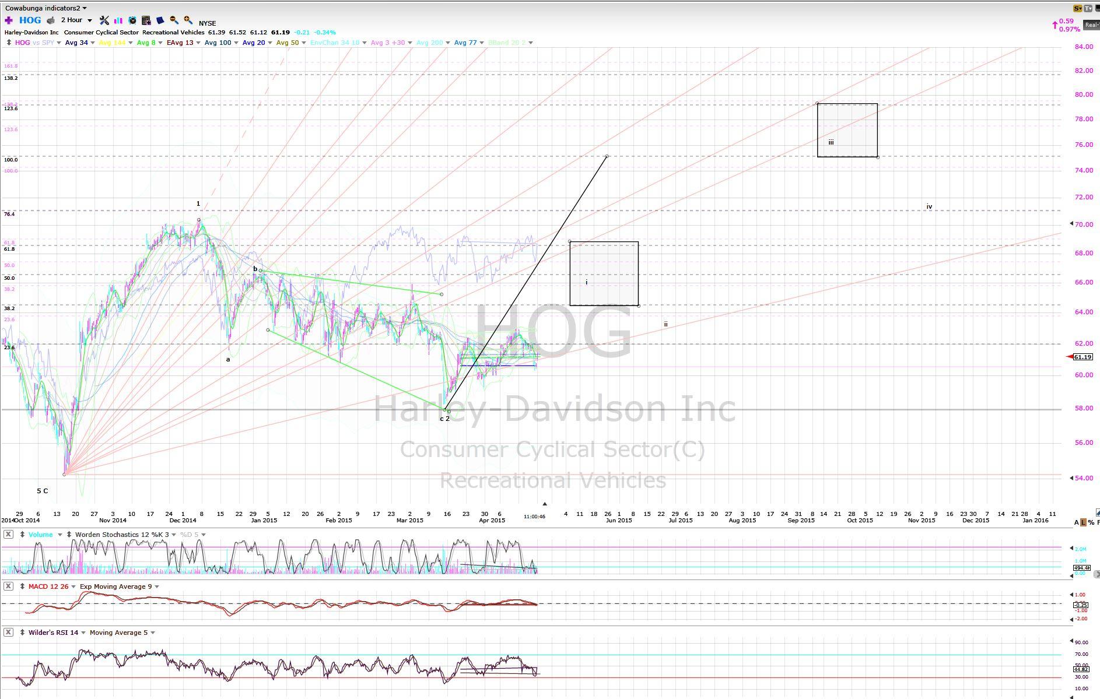1100x699 pixels.
Task: Click the Exp Moving Average 9 label
Action: click(x=116, y=586)
